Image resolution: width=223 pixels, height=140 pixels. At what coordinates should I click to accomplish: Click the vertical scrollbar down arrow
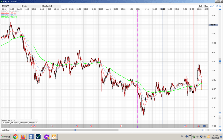tap(220, 113)
